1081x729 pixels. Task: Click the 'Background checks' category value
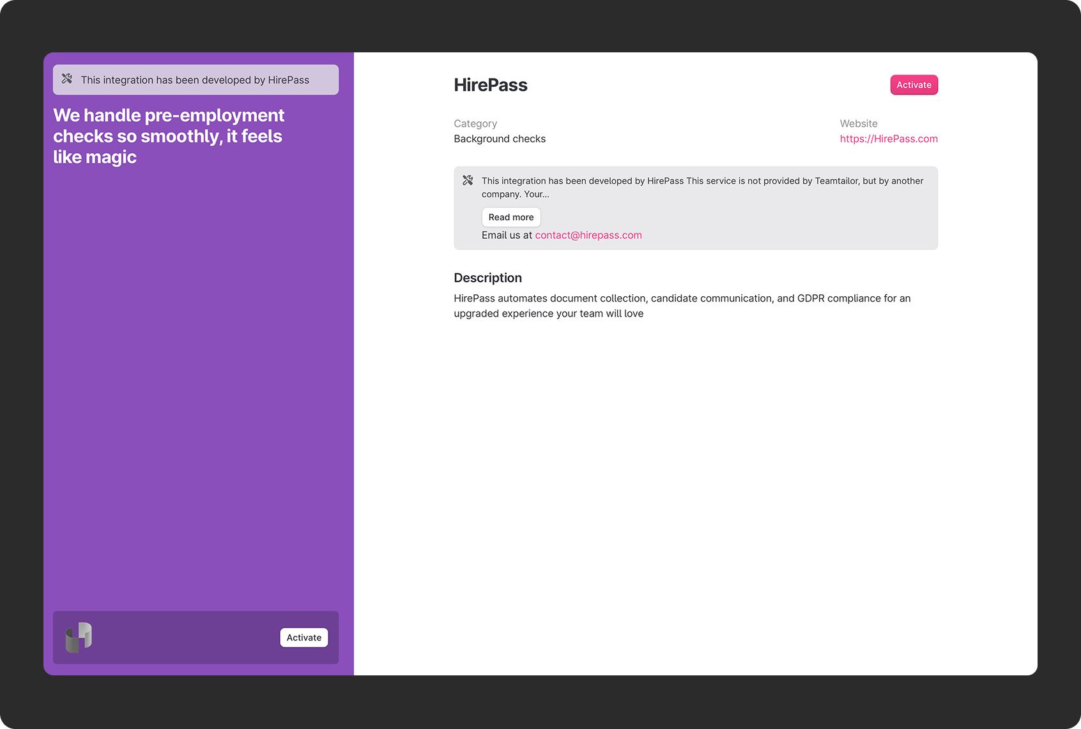coord(500,139)
